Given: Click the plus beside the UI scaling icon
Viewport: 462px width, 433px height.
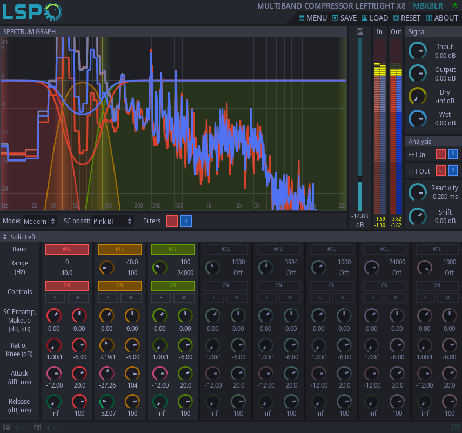Looking at the screenshot, I should pyautogui.click(x=17, y=428).
